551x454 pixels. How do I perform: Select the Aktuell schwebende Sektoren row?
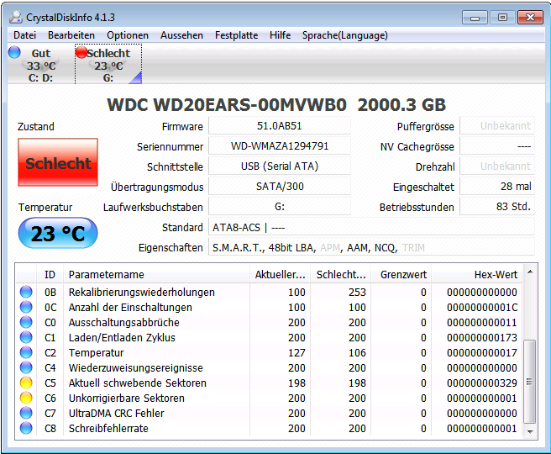tap(269, 383)
